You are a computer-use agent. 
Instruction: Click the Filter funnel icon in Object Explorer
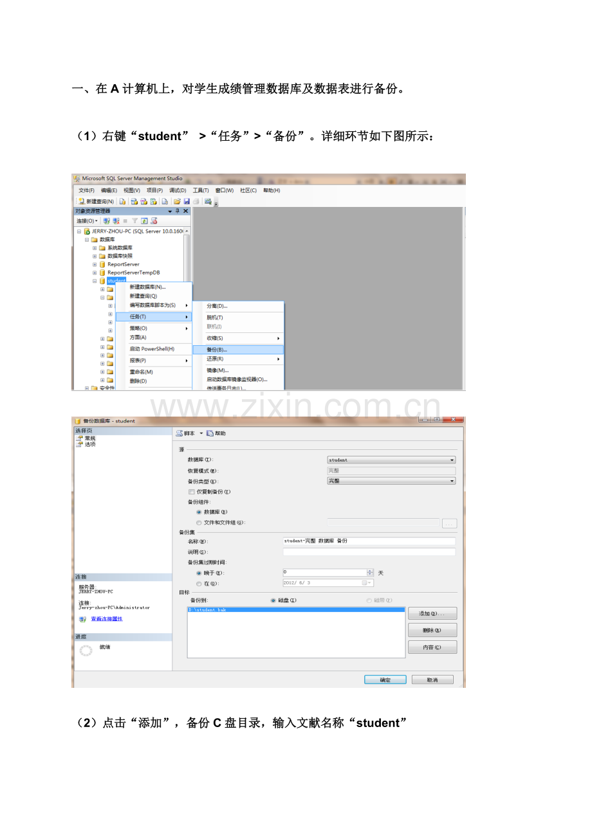pyautogui.click(x=134, y=221)
